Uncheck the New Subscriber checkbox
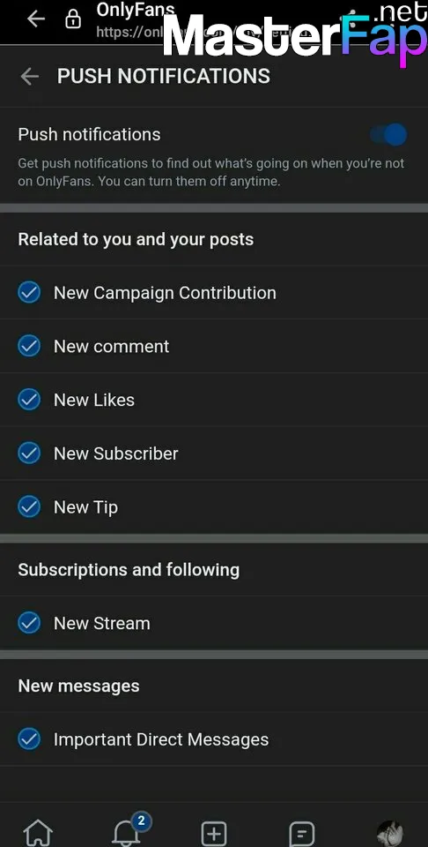 (x=29, y=453)
